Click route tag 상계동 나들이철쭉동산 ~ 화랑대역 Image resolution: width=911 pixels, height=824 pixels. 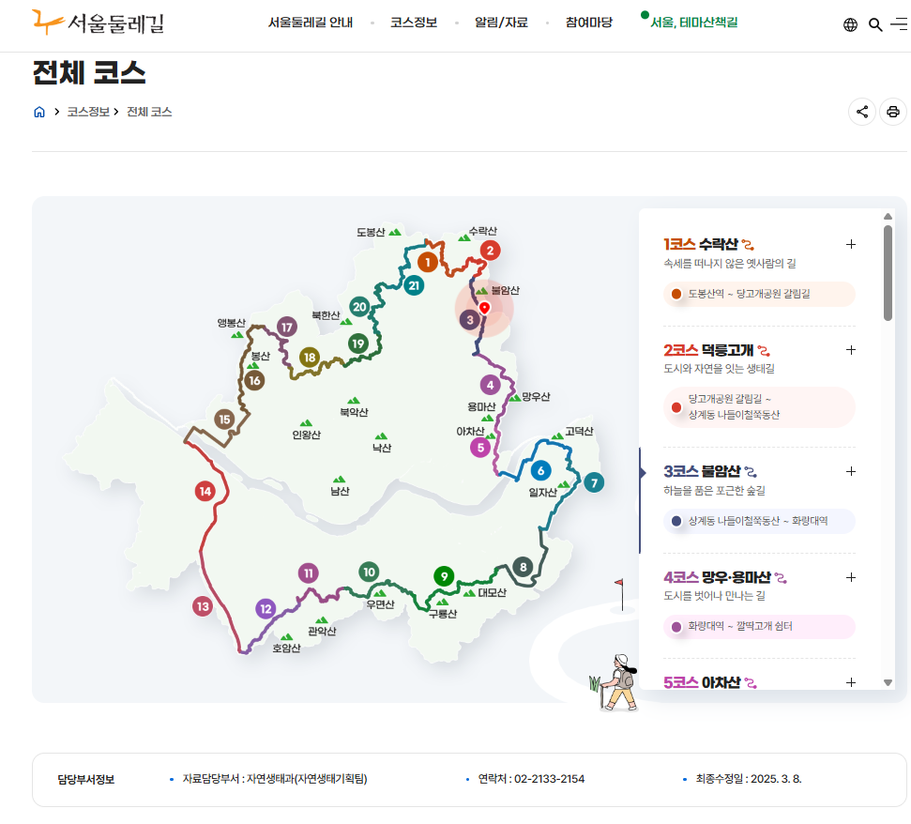[759, 521]
